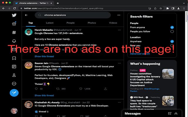The image size is (188, 117).
Task: Click install page icon in address bar
Action: click(150, 8)
